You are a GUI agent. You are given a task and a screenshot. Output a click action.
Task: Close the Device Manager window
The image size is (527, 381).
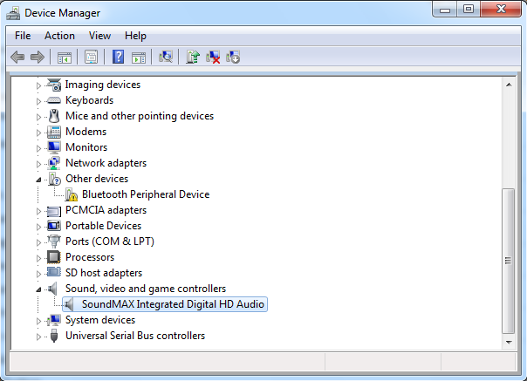501,9
